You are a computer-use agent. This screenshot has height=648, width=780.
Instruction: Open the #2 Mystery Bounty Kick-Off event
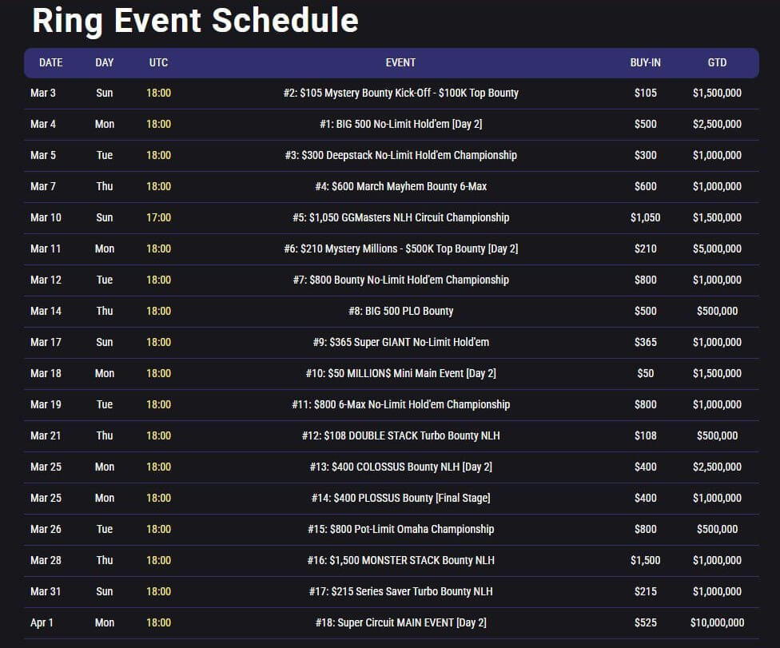click(x=400, y=93)
